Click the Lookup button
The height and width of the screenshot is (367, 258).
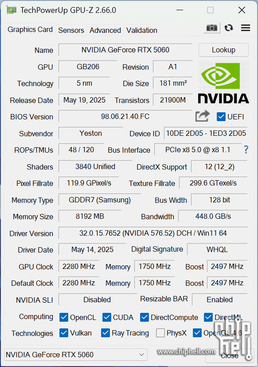[223, 50]
